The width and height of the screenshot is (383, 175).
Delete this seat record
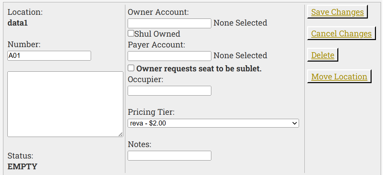(x=323, y=55)
